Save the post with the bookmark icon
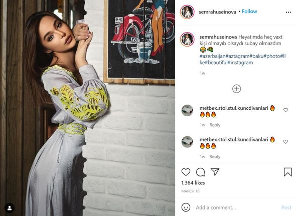296x216 pixels. pyautogui.click(x=287, y=172)
